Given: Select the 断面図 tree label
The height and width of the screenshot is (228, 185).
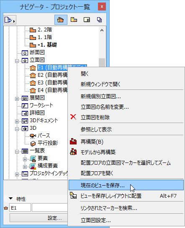Looking at the screenshot, I should [37, 52].
